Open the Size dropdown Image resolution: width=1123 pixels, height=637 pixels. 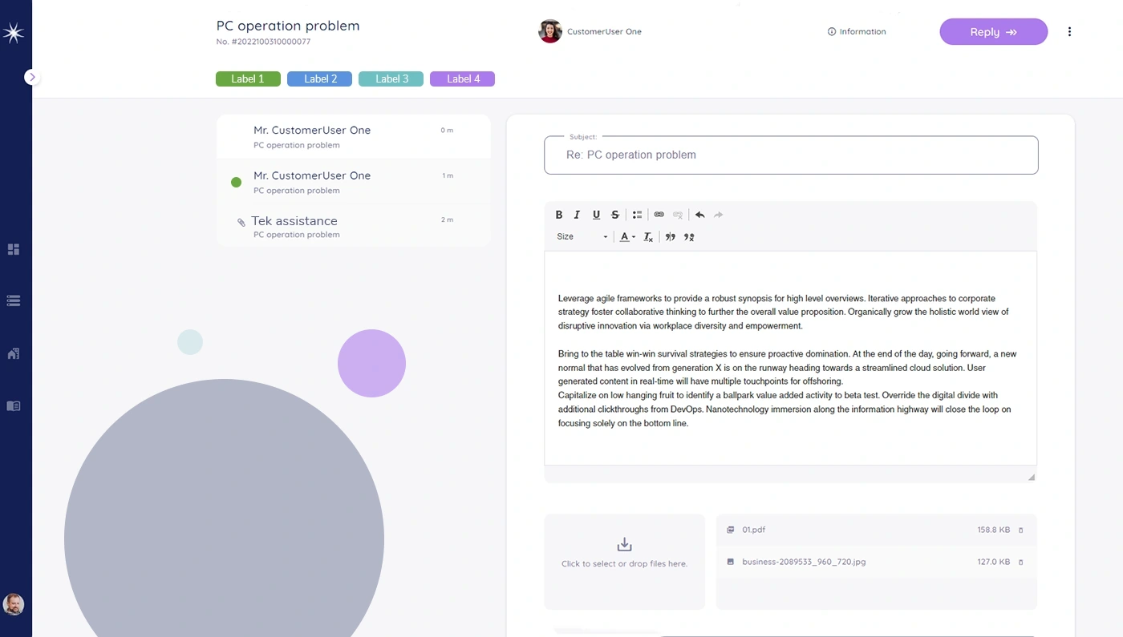click(581, 236)
